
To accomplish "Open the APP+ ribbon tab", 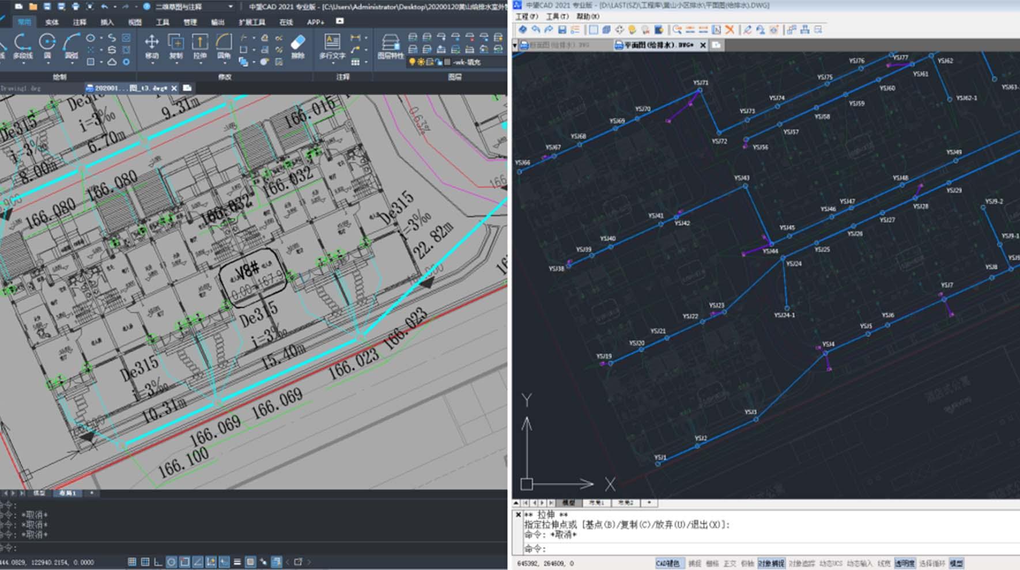I will (315, 22).
